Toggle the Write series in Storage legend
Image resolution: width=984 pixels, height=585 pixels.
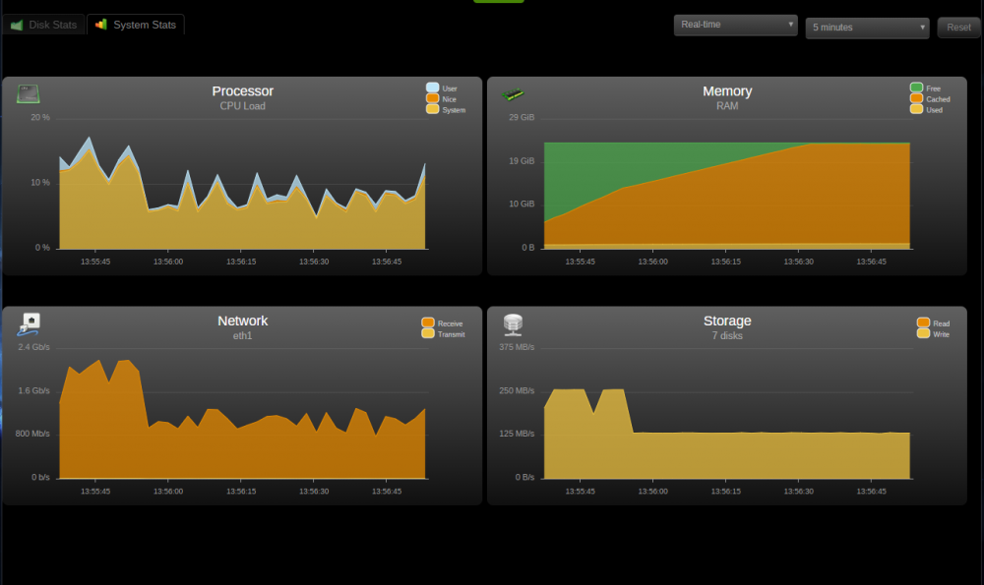pyautogui.click(x=933, y=334)
